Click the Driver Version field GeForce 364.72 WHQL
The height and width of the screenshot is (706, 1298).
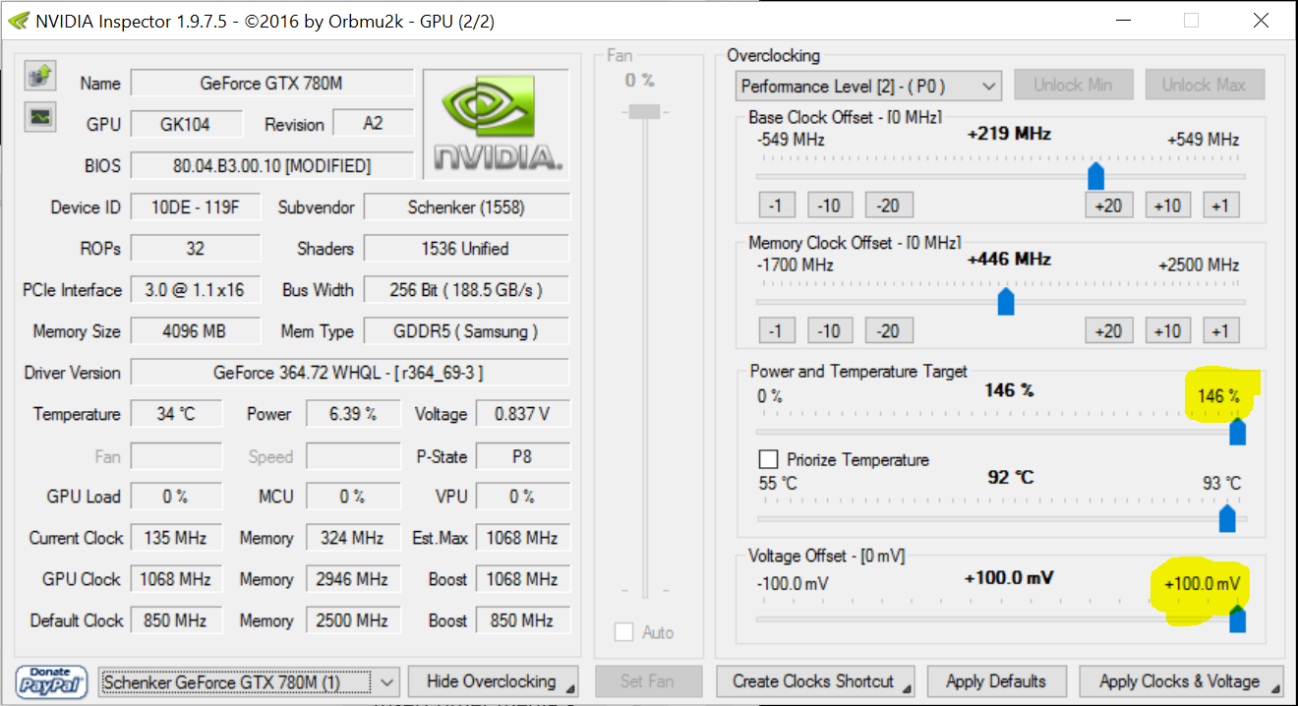click(x=349, y=373)
